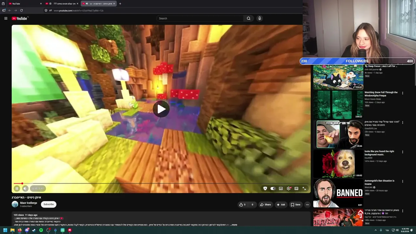Pause the video using the player control
Viewport: 416px width, 234px height.
(x=17, y=188)
